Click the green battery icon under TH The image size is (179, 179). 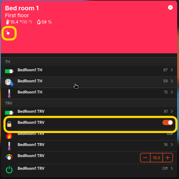[9, 71]
